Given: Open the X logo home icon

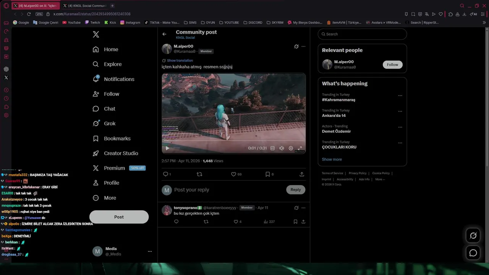Looking at the screenshot, I should coord(96,34).
